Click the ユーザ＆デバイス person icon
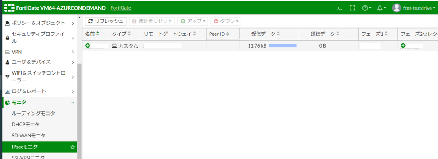The height and width of the screenshot is (159, 438). pyautogui.click(x=7, y=62)
